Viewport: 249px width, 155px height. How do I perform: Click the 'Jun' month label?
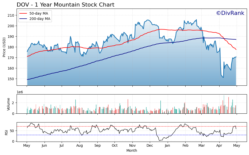coord(44,146)
